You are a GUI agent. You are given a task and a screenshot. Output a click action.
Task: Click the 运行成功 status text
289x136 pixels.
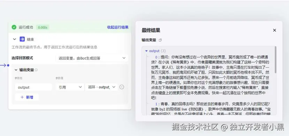pos(26,27)
